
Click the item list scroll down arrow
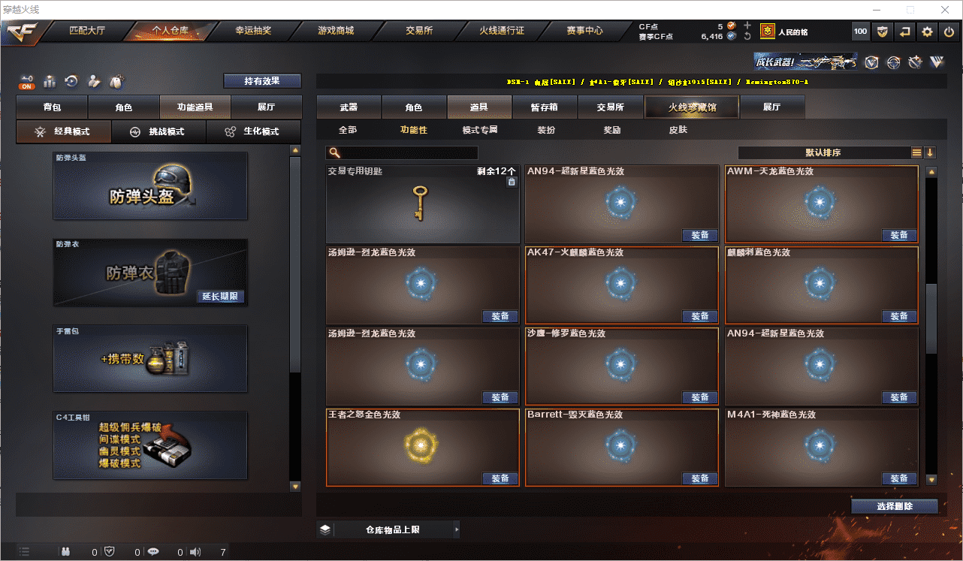(931, 479)
